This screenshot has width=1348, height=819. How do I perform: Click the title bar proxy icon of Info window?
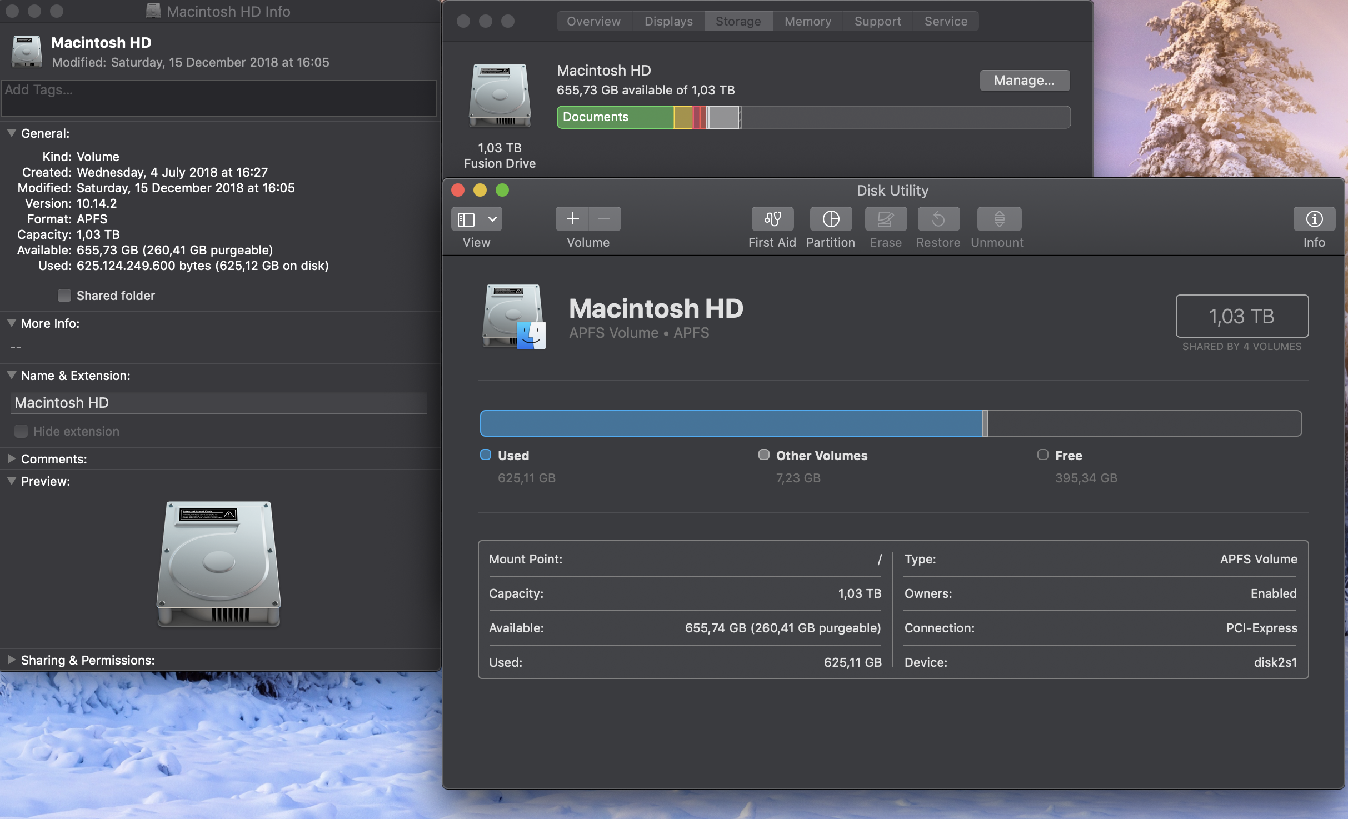[153, 11]
